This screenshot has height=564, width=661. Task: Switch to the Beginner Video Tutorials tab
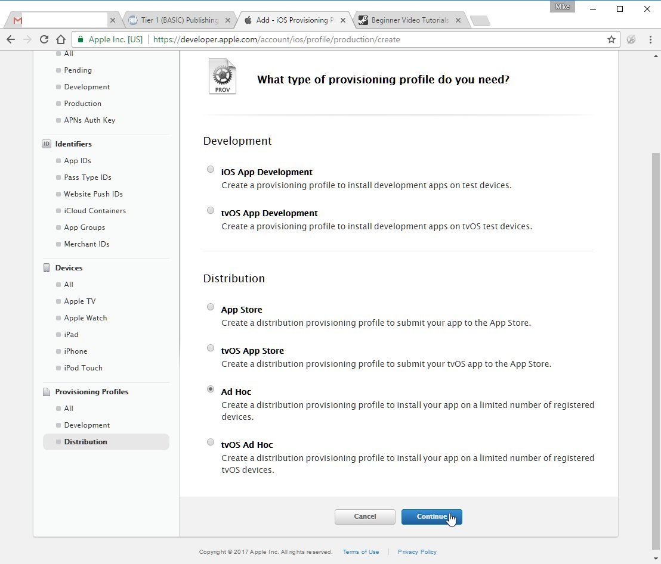(410, 20)
